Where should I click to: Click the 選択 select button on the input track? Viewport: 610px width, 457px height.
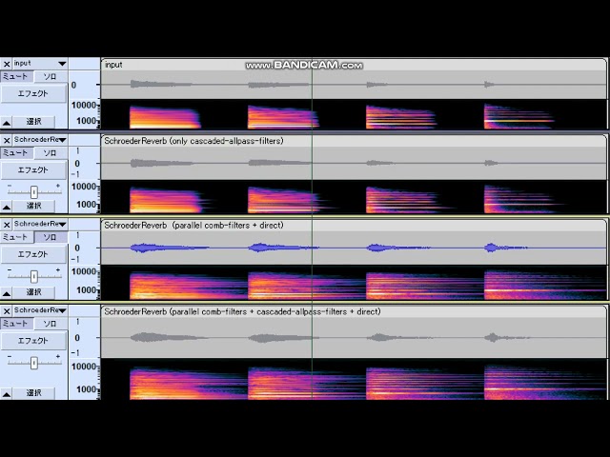[x=34, y=122]
